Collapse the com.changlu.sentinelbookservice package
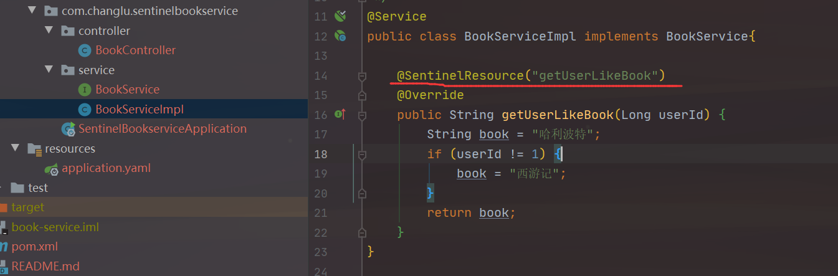 pos(32,11)
